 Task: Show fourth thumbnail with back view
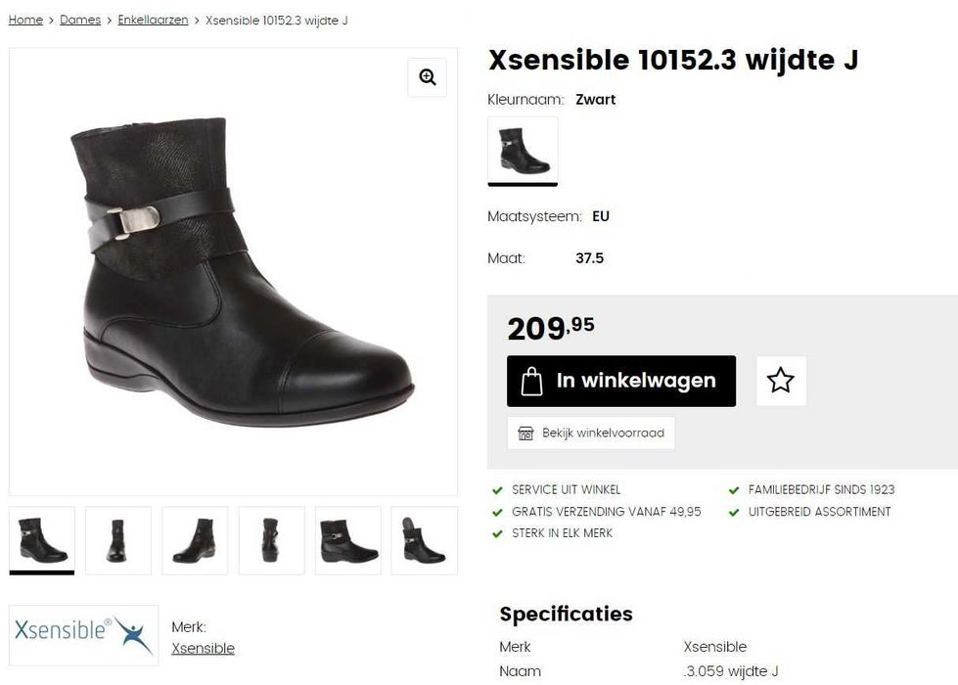[x=271, y=540]
